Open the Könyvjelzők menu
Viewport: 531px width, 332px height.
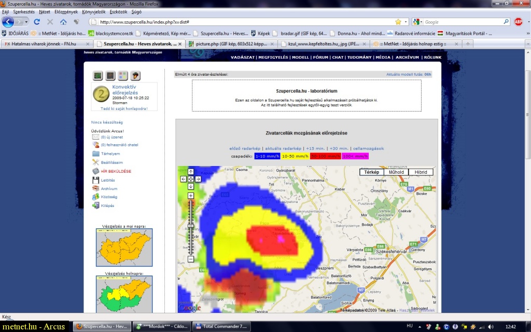(x=95, y=11)
